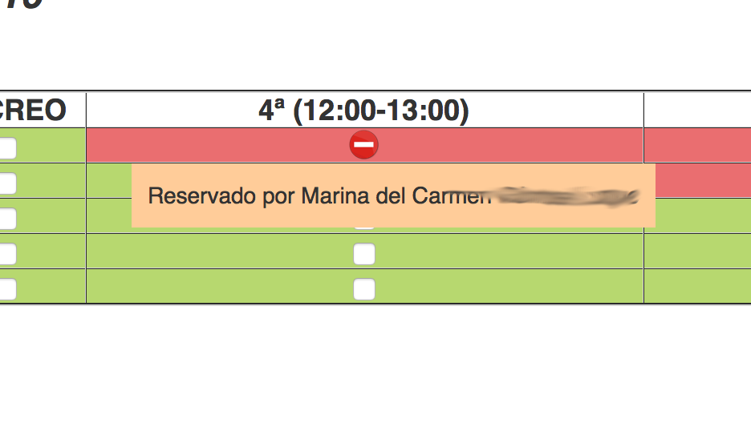Click the second-row red cell beside the tooltip
The width and height of the screenshot is (751, 447).
703,180
